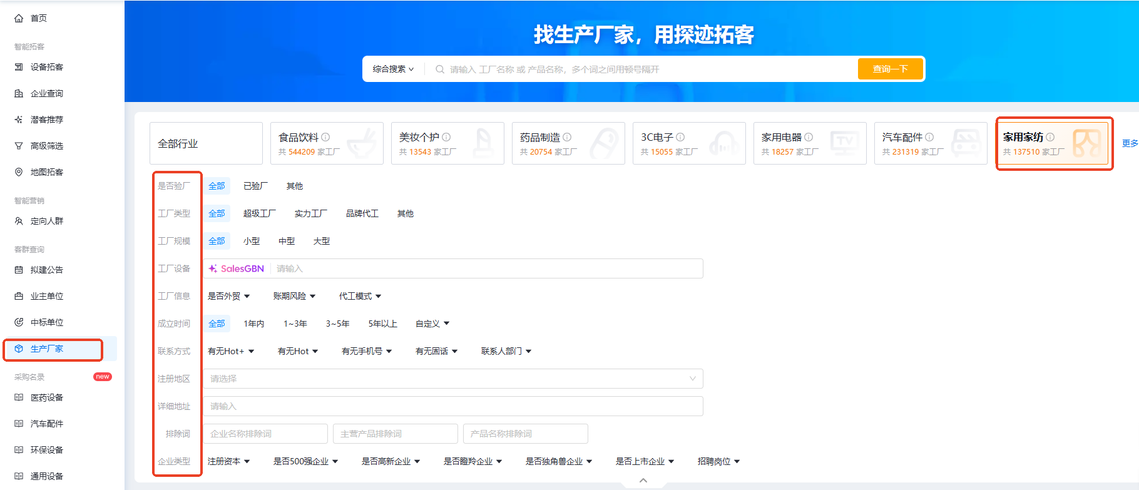The image size is (1139, 490).
Task: Open the 注册地区 select box
Action: coord(452,379)
